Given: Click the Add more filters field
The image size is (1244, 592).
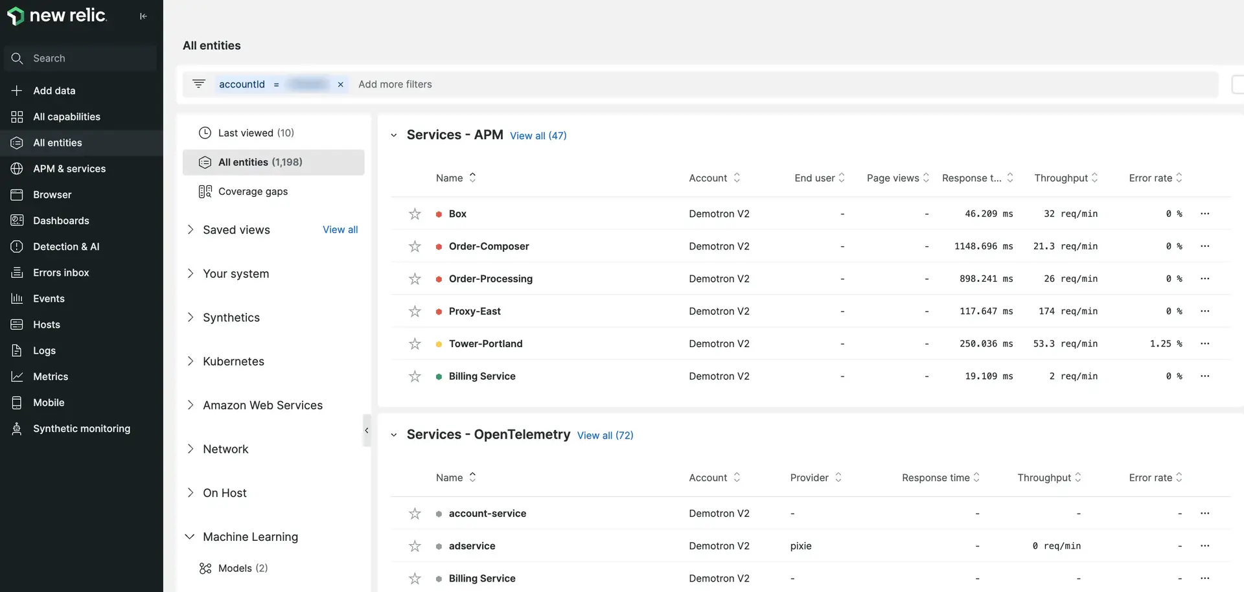Looking at the screenshot, I should [x=395, y=85].
